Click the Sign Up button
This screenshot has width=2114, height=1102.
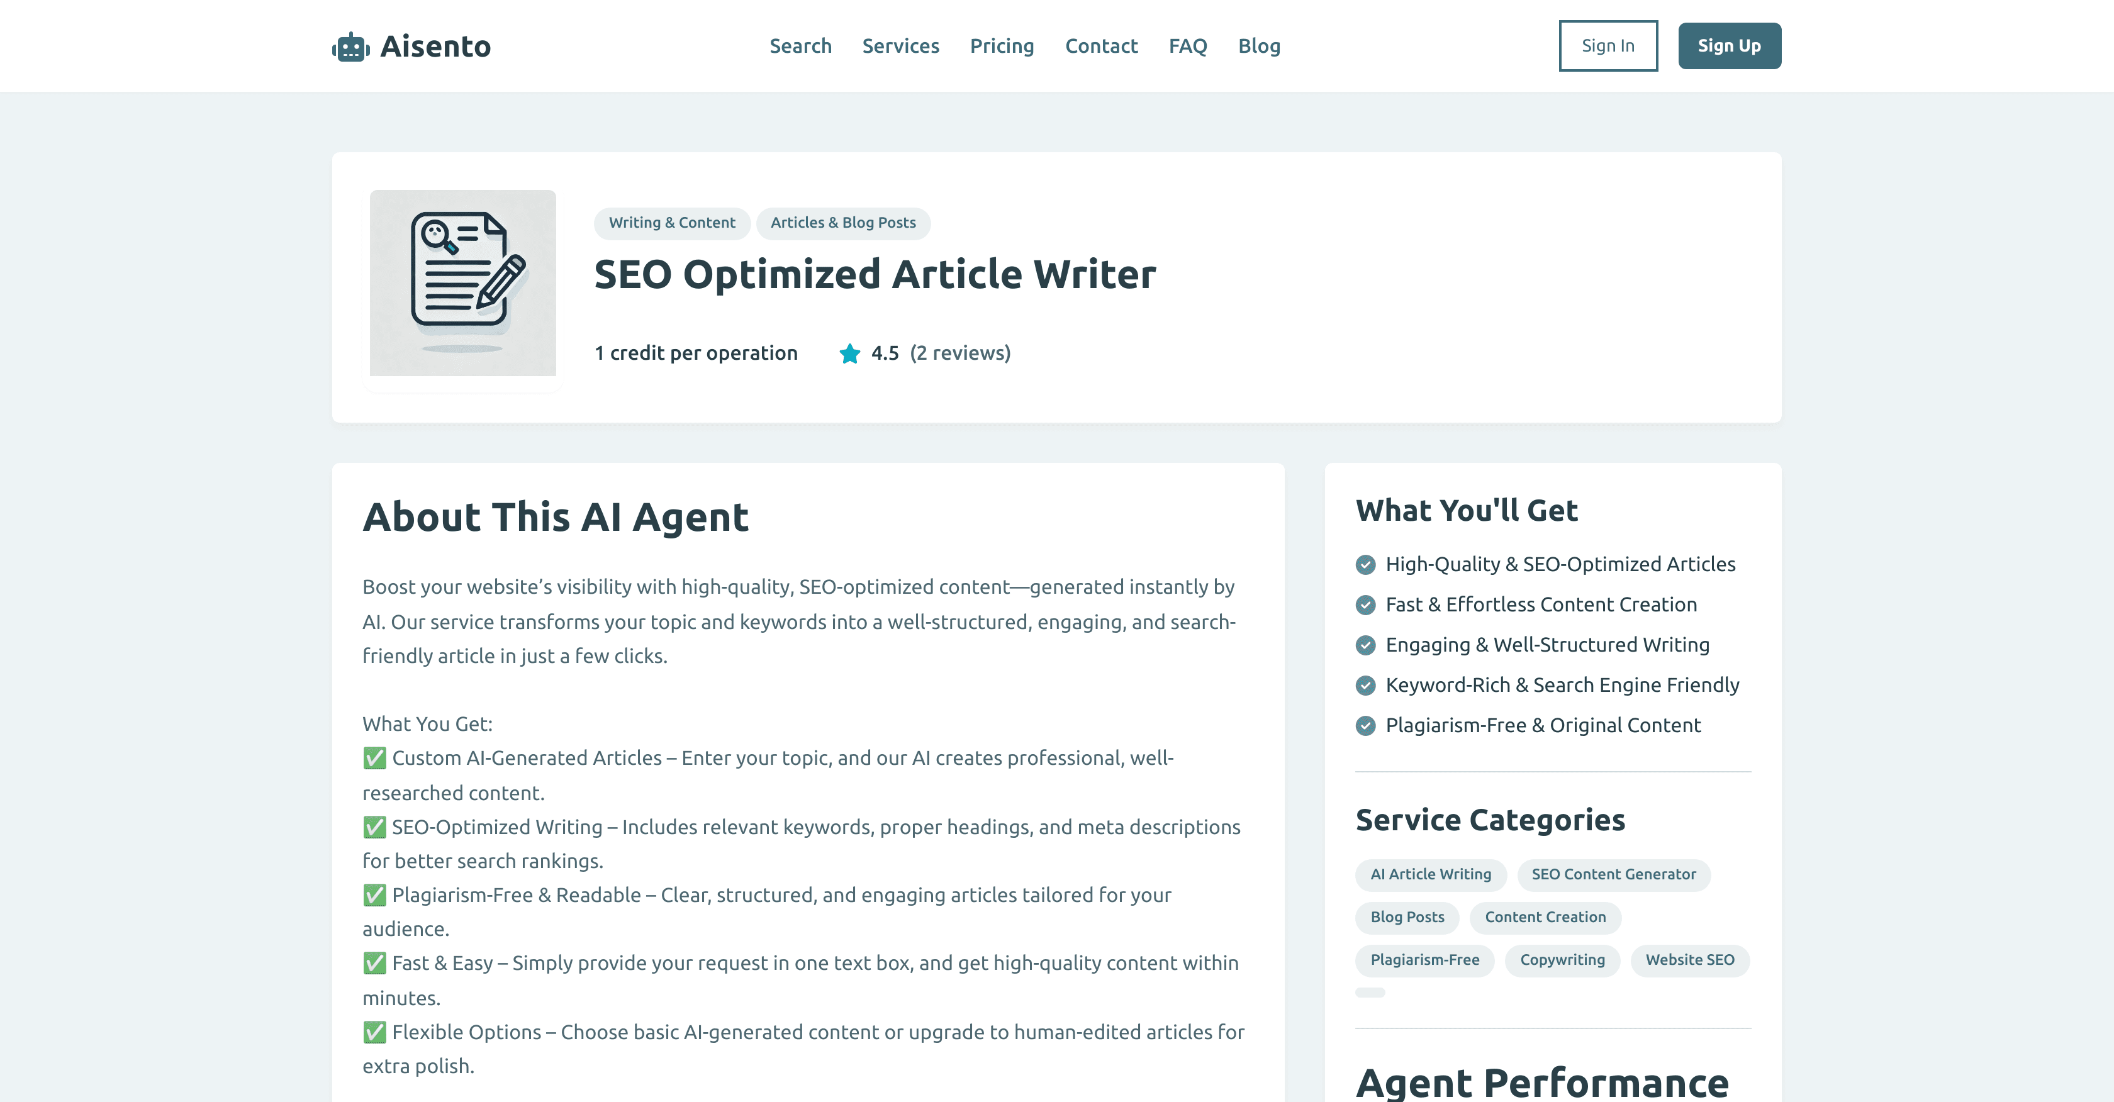click(x=1729, y=45)
